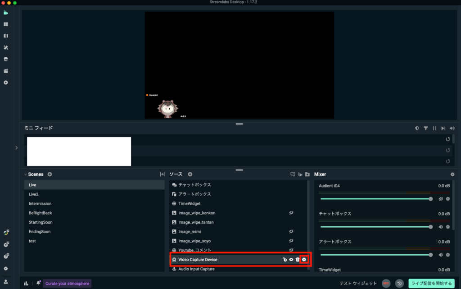The height and width of the screenshot is (289, 461).
Task: Hide the Video Capture Device source
Action: (x=291, y=260)
